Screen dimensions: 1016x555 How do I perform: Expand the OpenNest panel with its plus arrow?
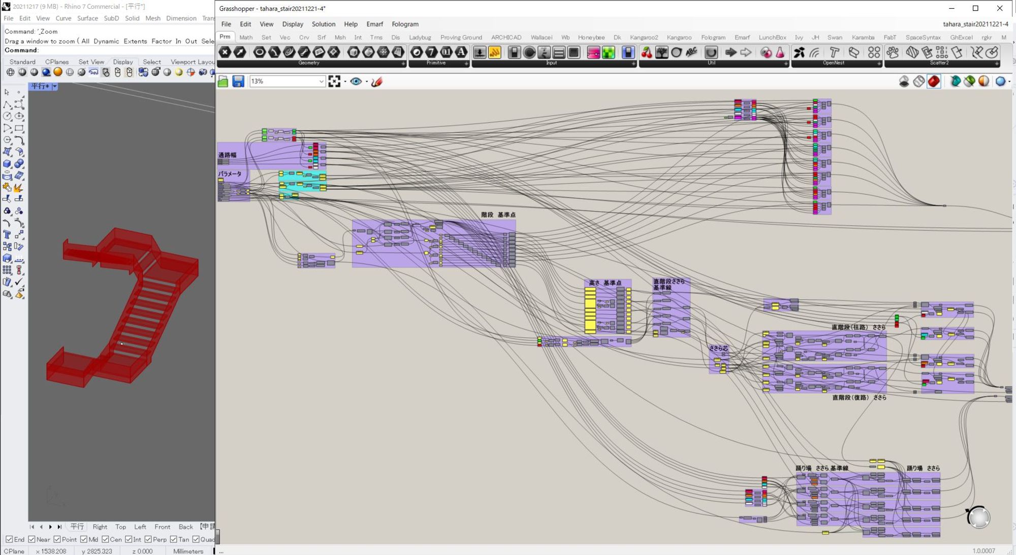point(879,63)
